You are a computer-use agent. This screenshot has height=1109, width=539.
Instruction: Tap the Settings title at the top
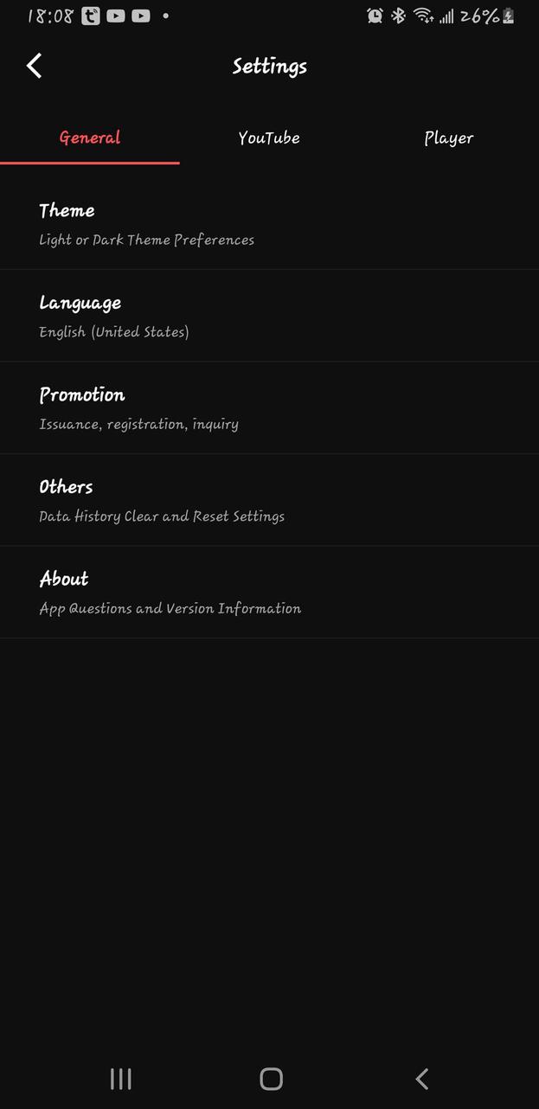pos(269,67)
